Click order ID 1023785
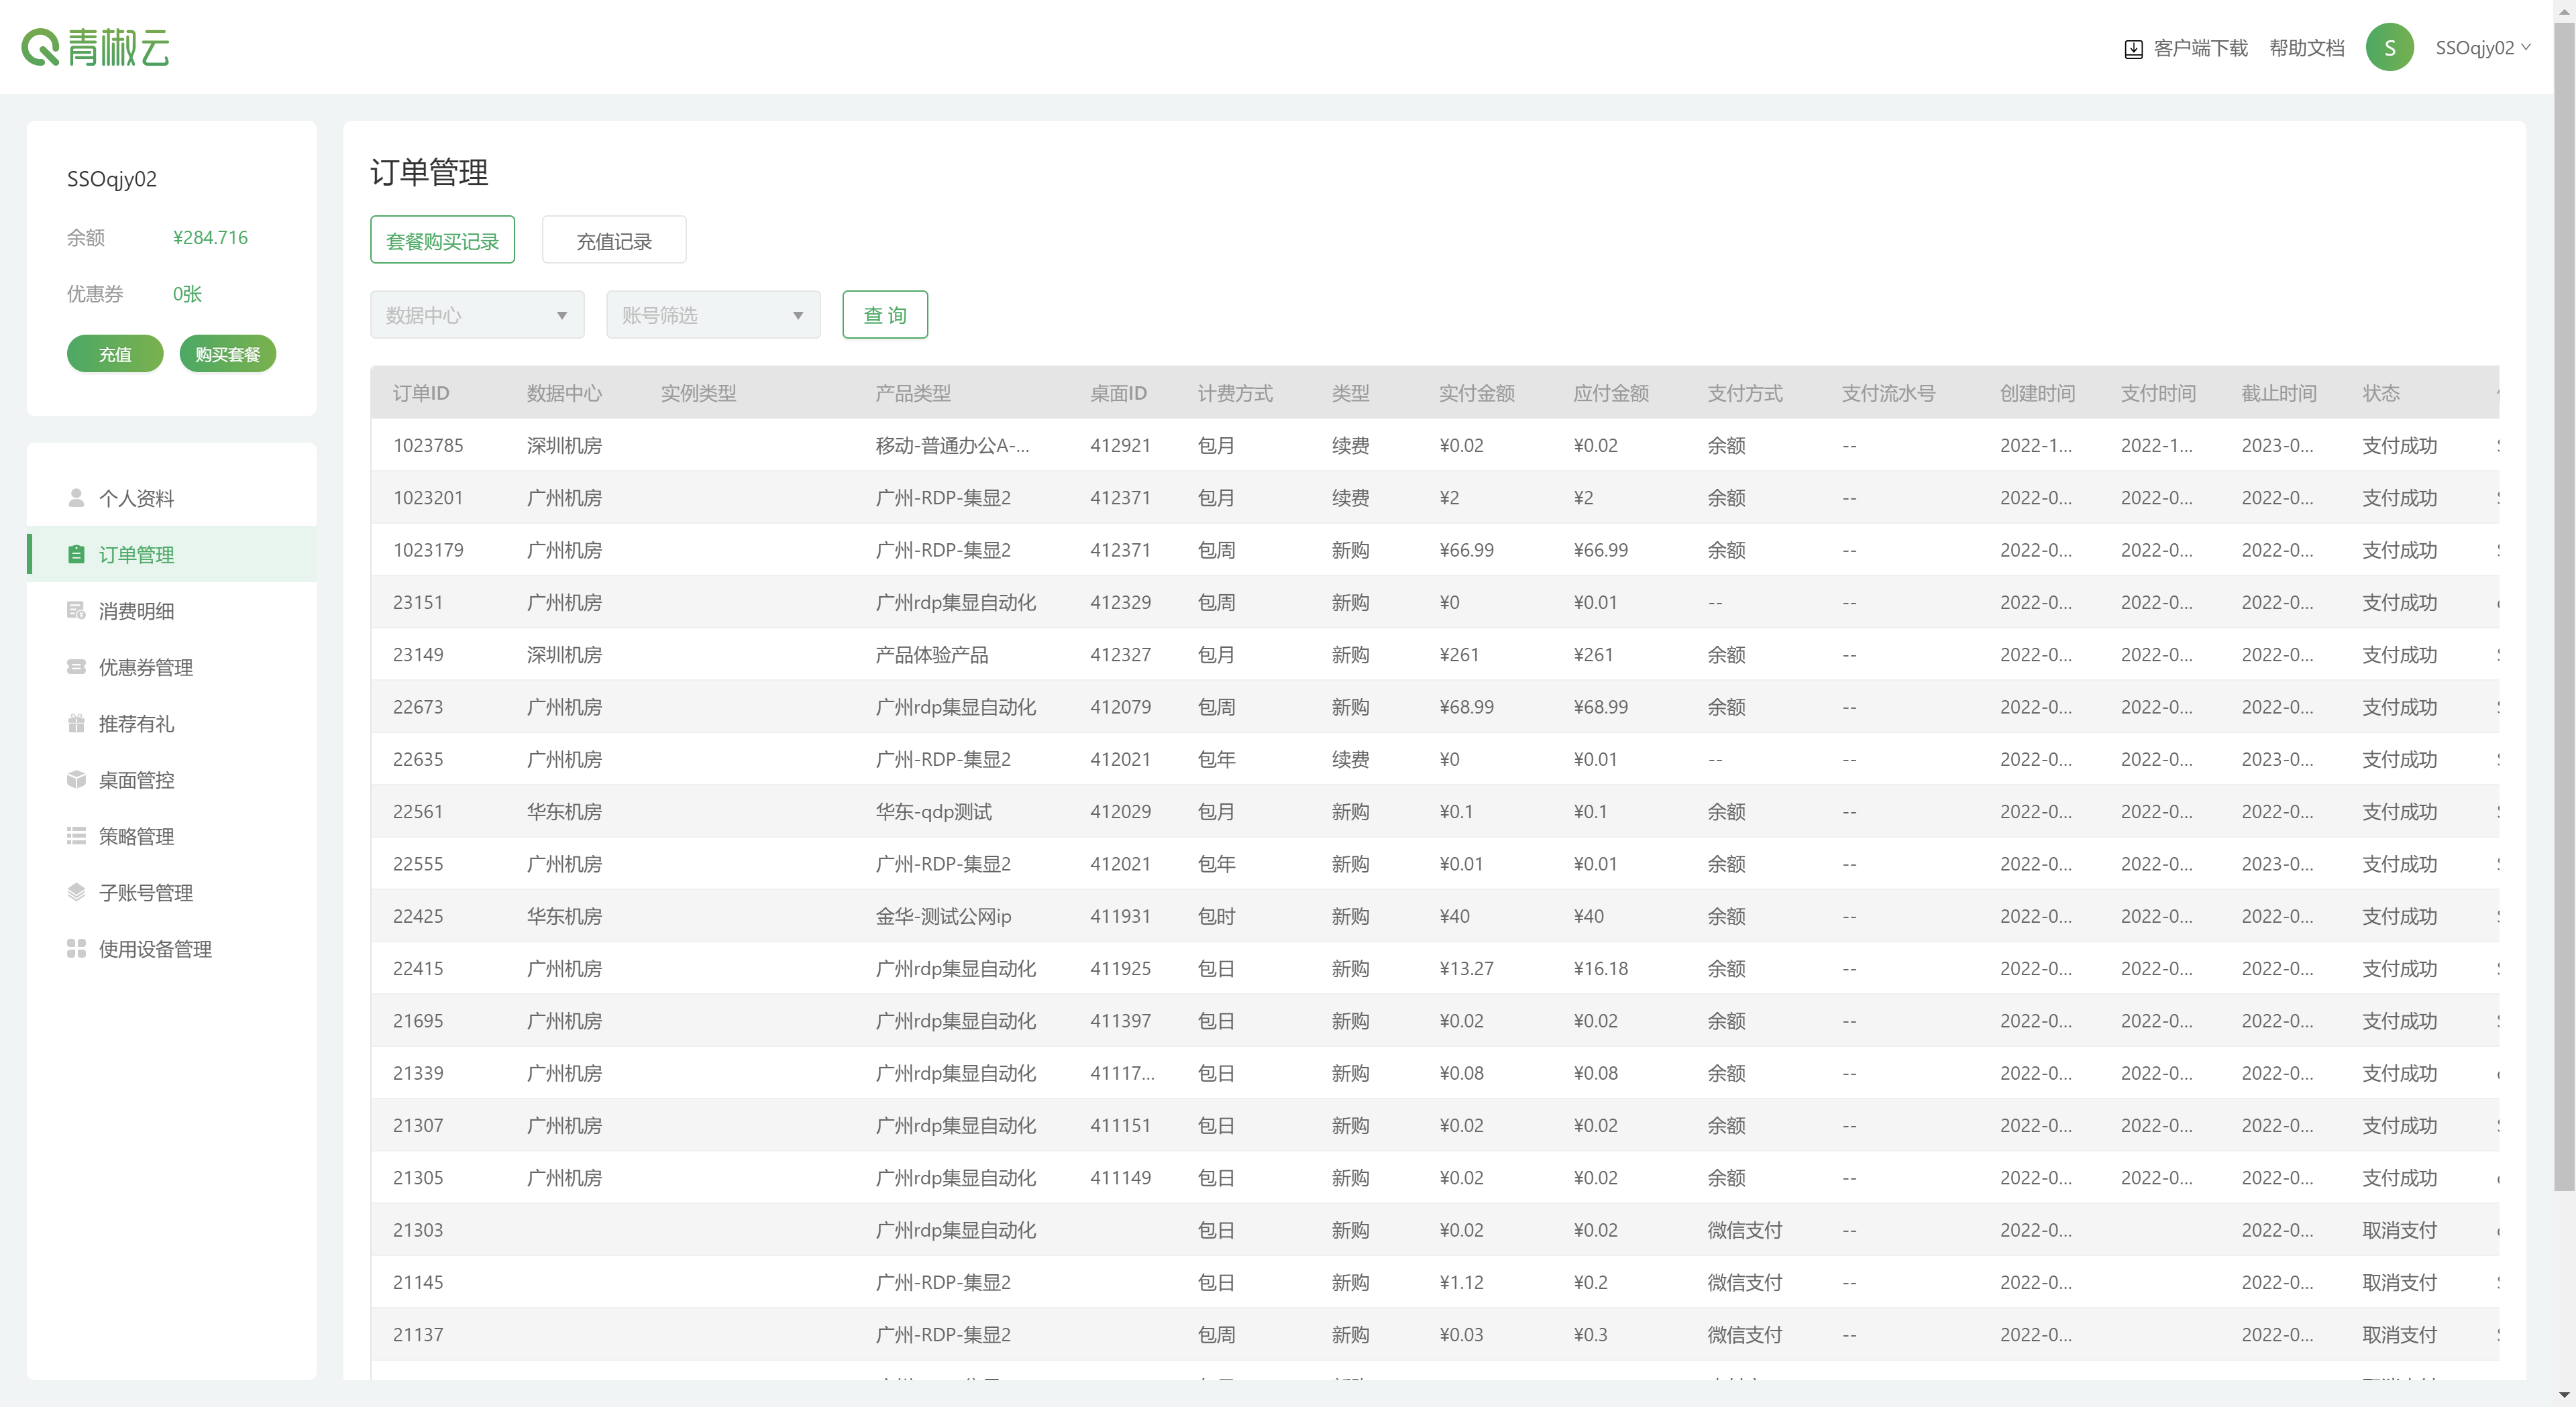Screen dimensions: 2576x1407 428,445
